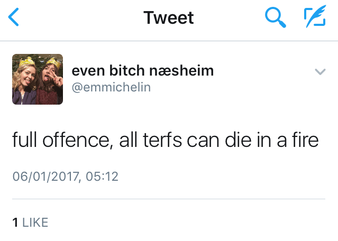338x241 pixels.
Task: Compose a new tweet with feather icon
Action: (x=314, y=19)
